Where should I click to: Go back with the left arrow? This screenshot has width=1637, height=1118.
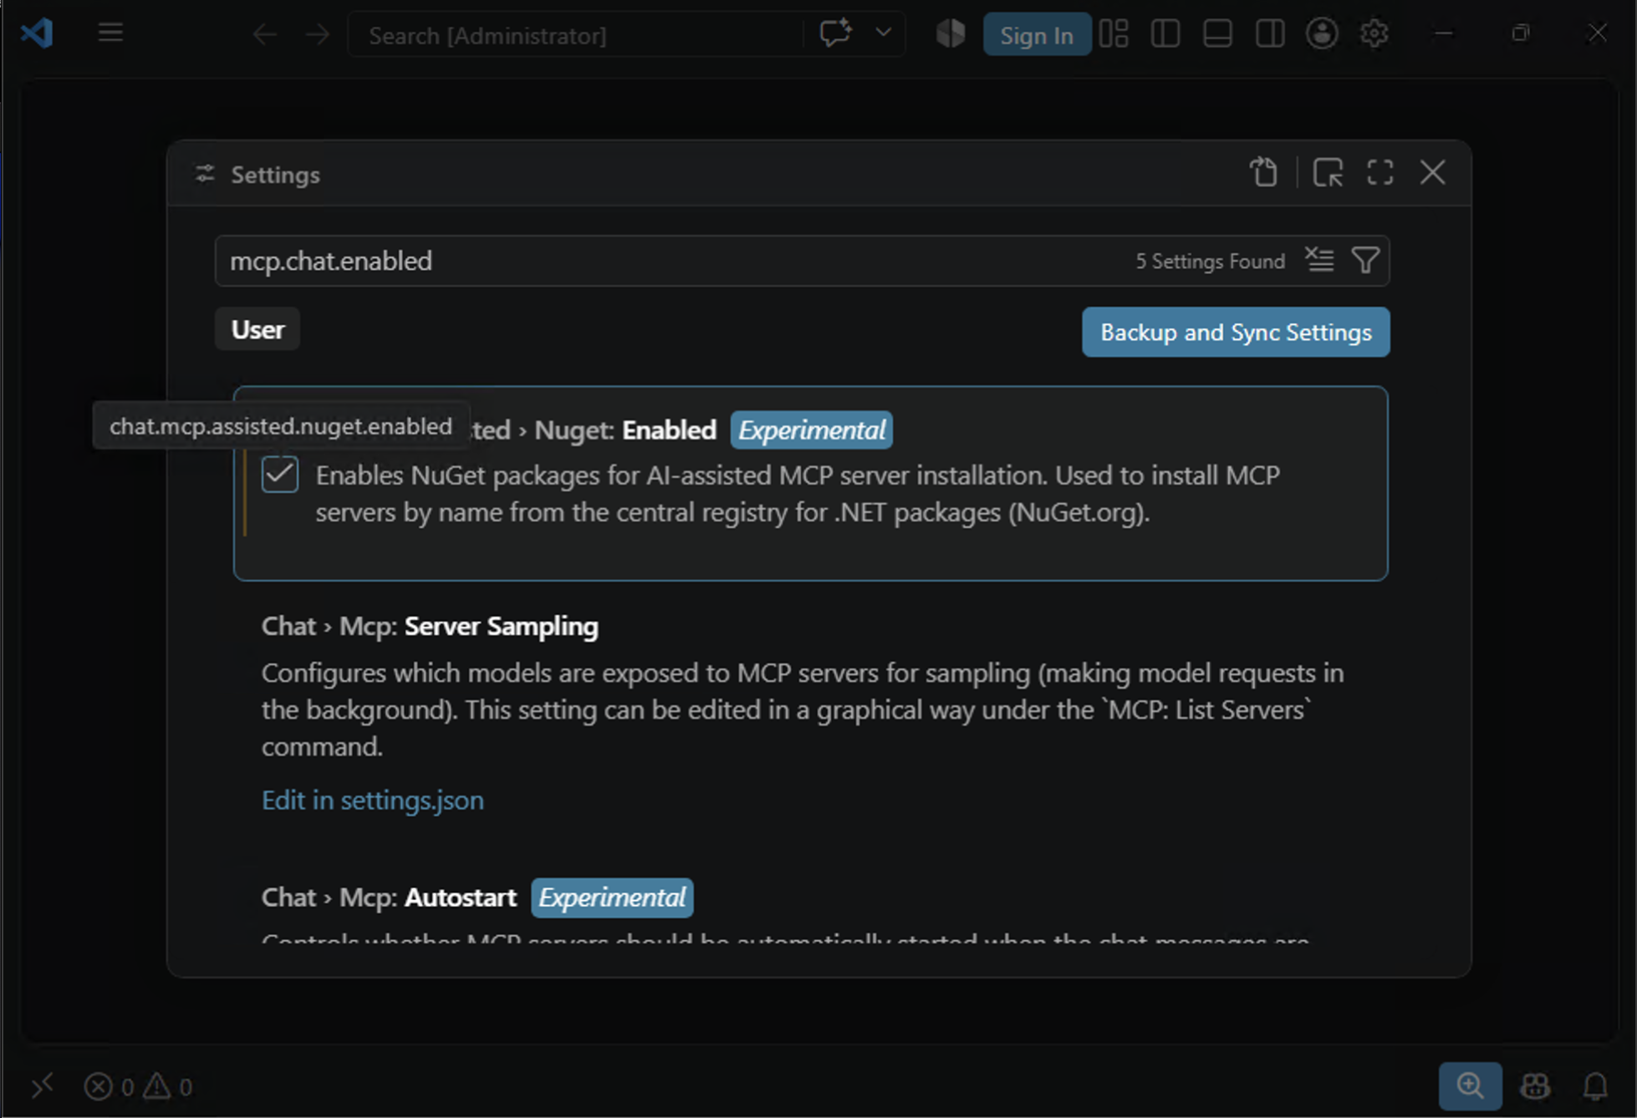(264, 35)
